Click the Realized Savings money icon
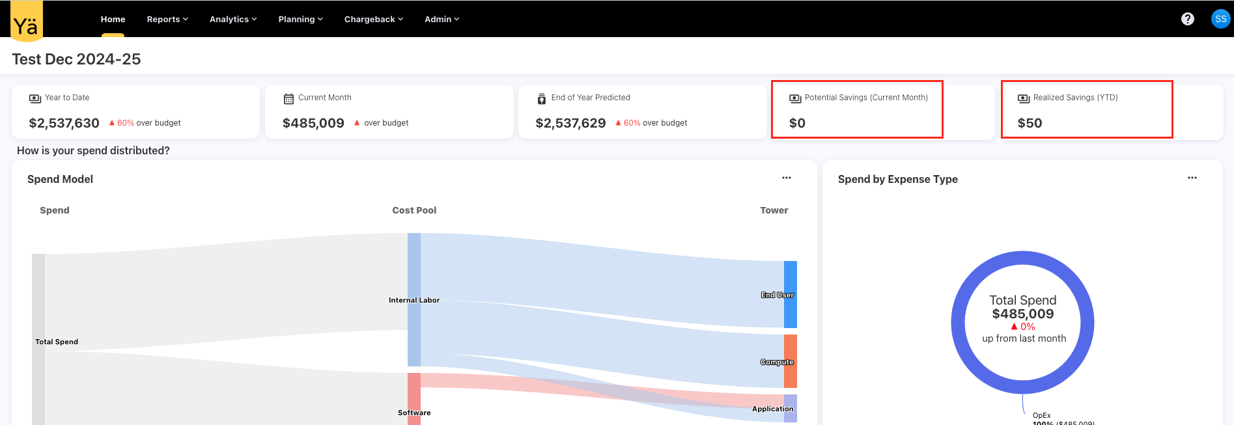This screenshot has width=1234, height=425. click(1024, 98)
